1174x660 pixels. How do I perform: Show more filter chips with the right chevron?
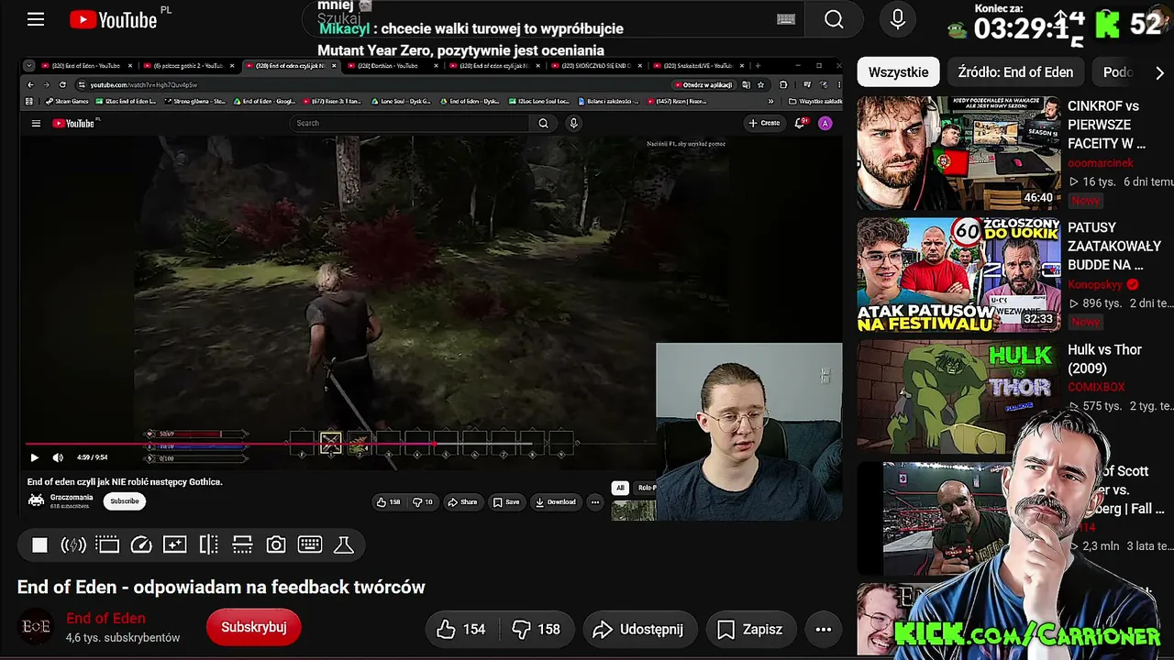click(1159, 72)
